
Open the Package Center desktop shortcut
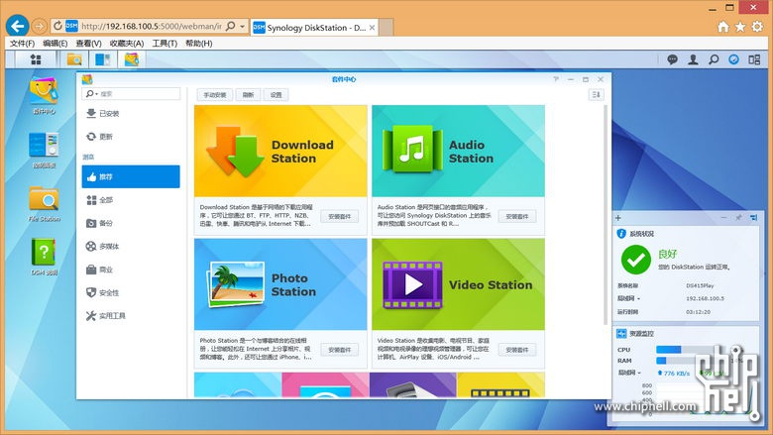point(44,95)
